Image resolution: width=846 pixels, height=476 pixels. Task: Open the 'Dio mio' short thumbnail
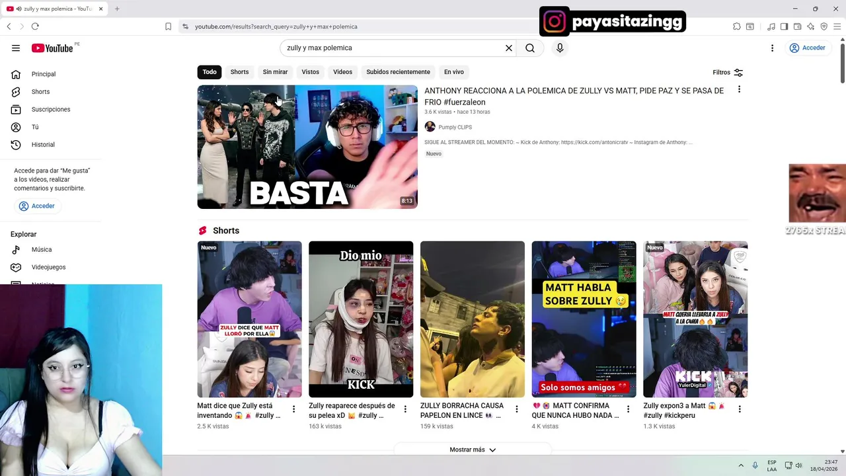pyautogui.click(x=361, y=319)
